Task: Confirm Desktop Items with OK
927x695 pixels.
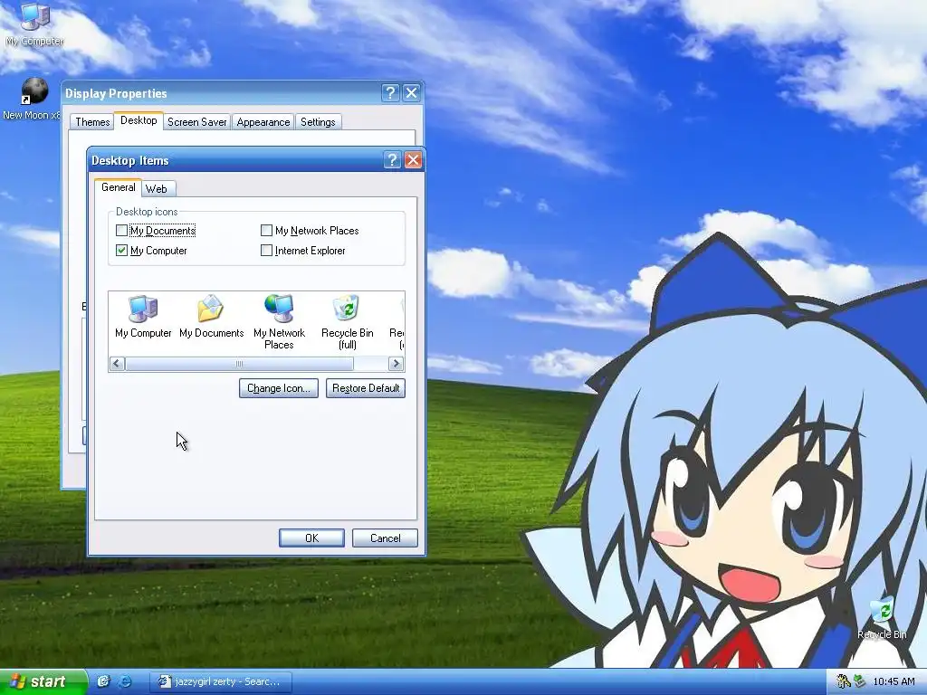Action: click(x=311, y=538)
